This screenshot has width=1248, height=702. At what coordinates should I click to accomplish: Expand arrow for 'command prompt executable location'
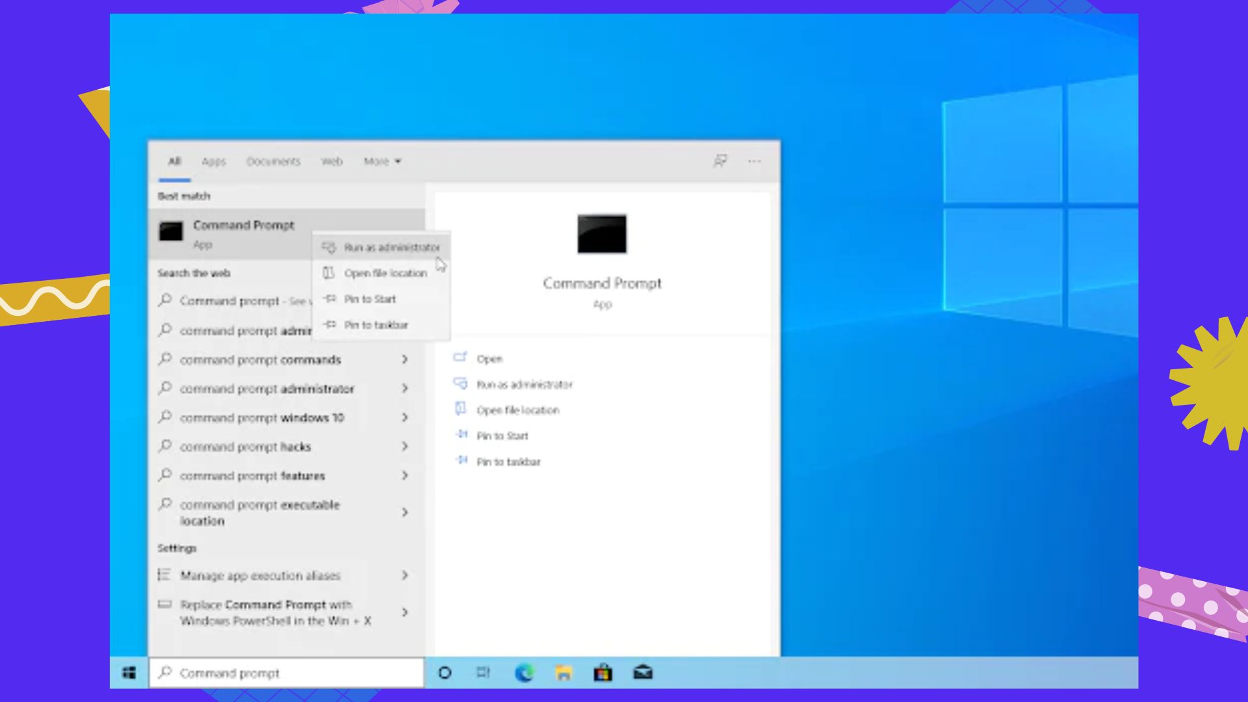[x=405, y=512]
